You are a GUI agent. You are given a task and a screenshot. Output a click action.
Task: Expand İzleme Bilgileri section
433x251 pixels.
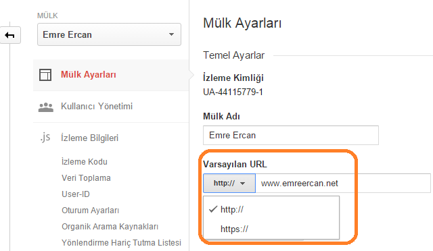(x=89, y=138)
